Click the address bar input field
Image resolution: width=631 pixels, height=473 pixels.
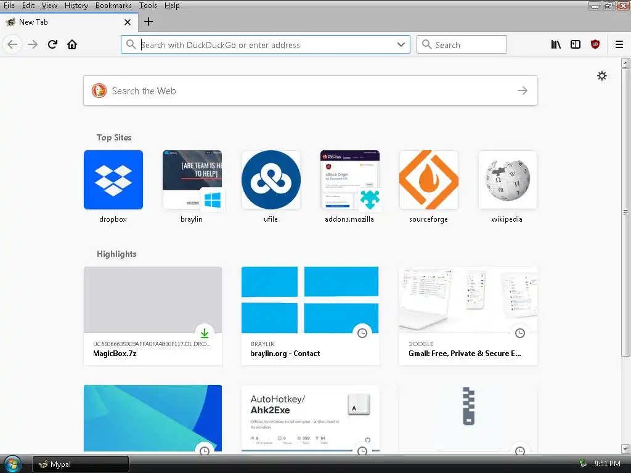pos(266,44)
